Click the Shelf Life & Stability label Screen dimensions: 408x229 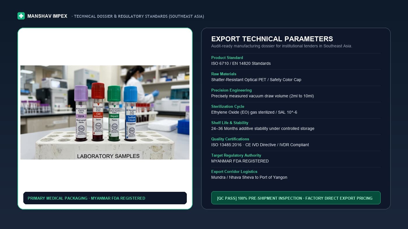(x=230, y=123)
